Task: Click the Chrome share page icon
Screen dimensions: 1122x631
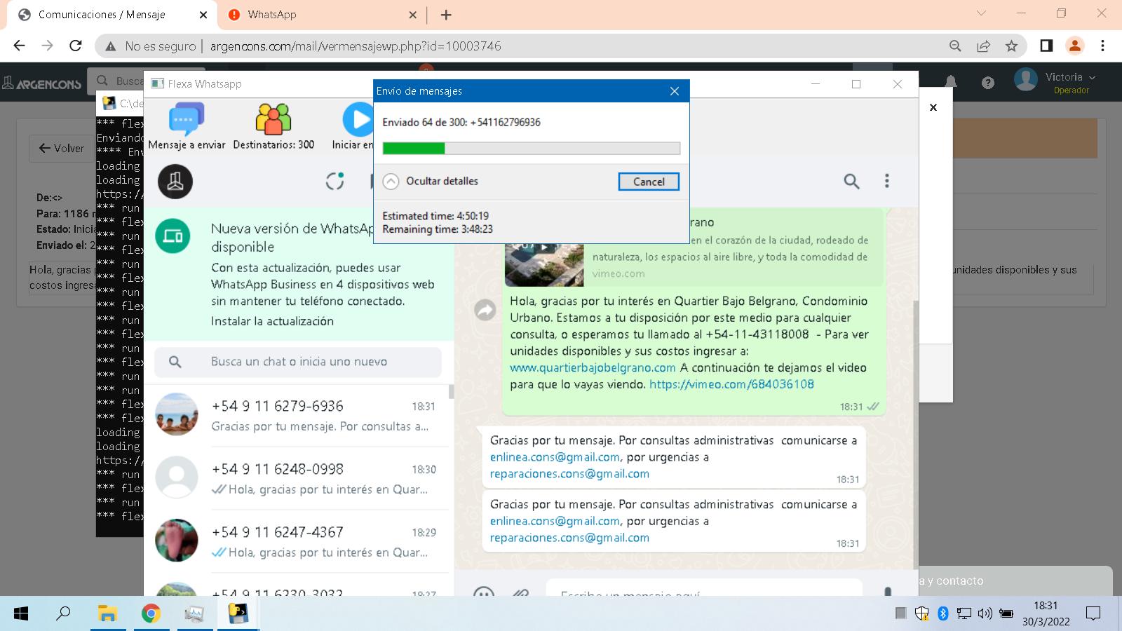Action: click(983, 46)
